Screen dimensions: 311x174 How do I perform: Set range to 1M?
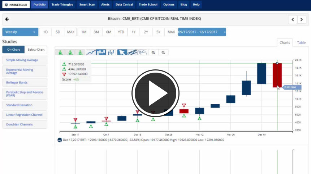pos(84,32)
